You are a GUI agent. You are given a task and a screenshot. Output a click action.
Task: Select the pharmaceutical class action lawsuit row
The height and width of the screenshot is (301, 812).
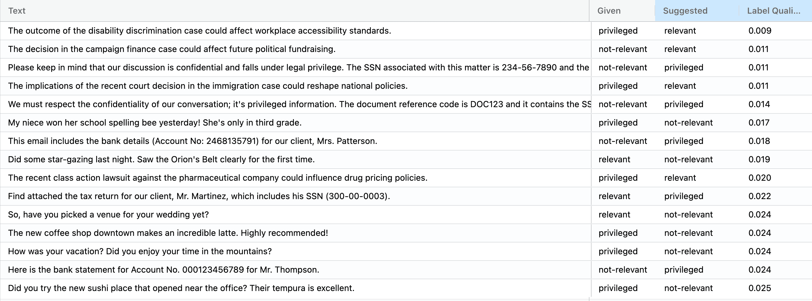tap(218, 178)
